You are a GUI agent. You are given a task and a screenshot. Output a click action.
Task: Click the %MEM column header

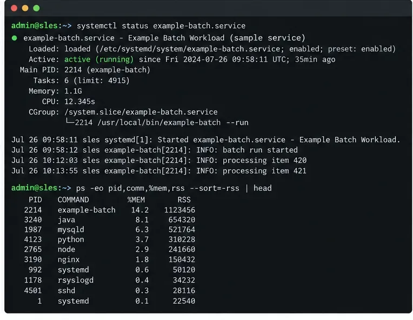point(136,200)
